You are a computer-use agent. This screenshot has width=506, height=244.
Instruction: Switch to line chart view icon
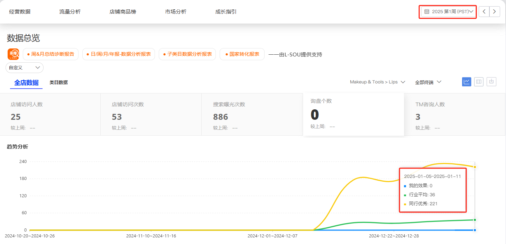coord(467,82)
